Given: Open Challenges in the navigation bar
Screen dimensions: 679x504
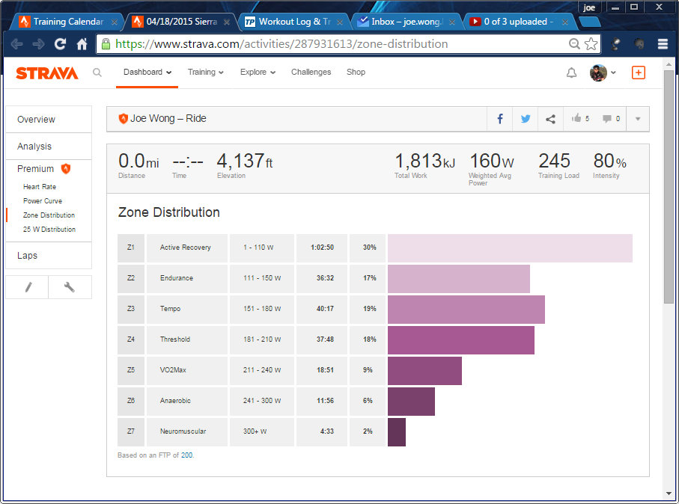Looking at the screenshot, I should pos(311,73).
